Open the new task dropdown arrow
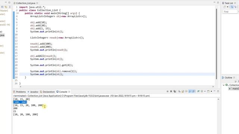239x134 pixels. 227,7
